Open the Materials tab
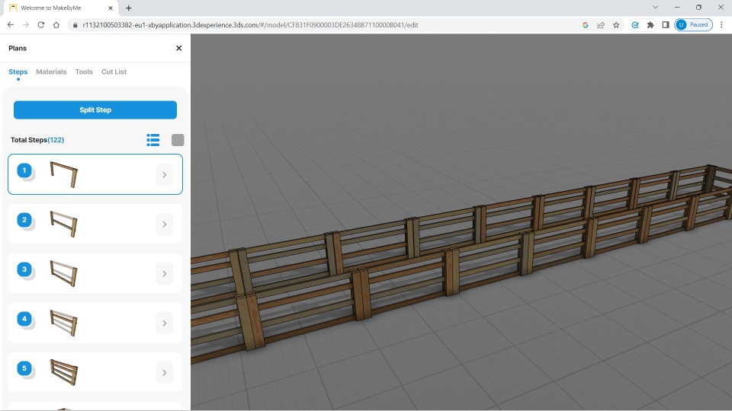 tap(51, 72)
